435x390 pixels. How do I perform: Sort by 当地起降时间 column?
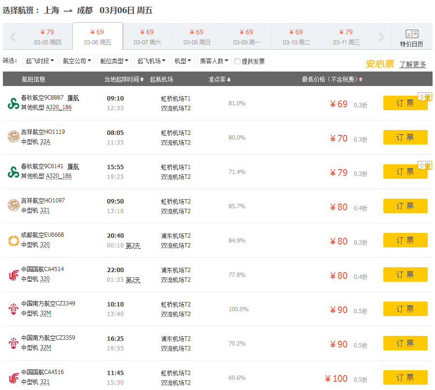click(x=124, y=79)
